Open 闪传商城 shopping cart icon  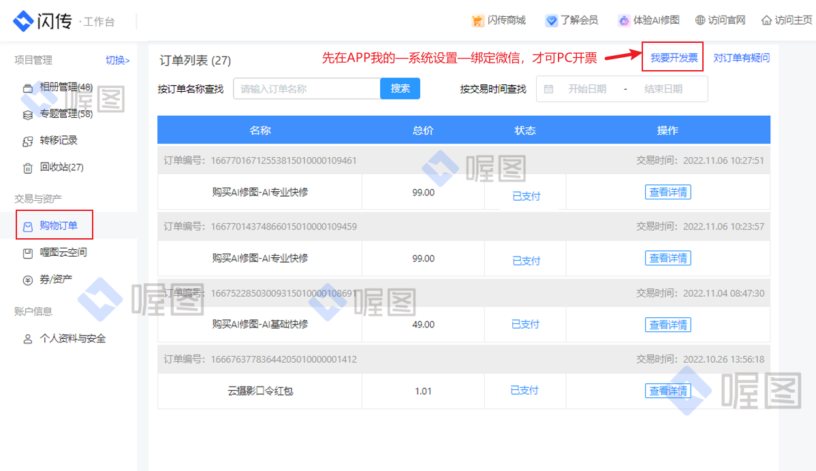(477, 21)
